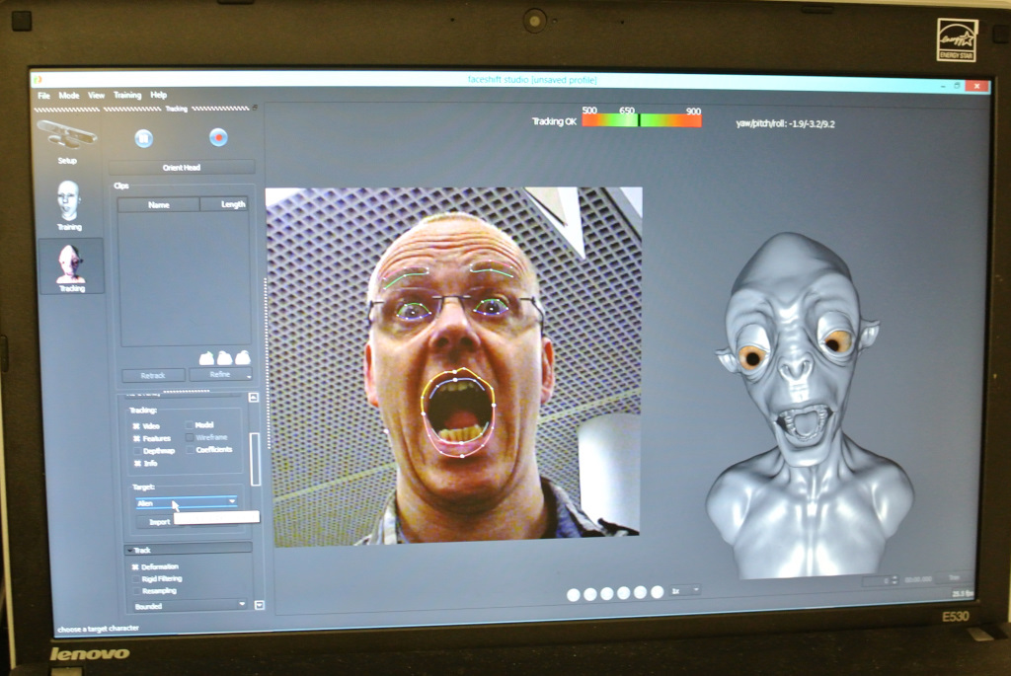The image size is (1011, 676).
Task: Open the Refine button's dropdown arrow
Action: click(248, 376)
